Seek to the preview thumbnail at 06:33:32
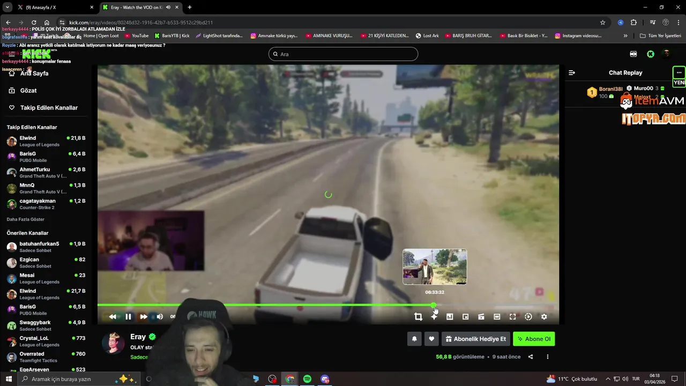The image size is (686, 386). click(435, 266)
